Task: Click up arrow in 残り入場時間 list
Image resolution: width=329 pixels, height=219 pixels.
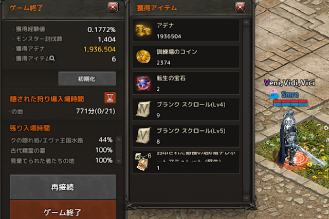Action: pos(119,139)
